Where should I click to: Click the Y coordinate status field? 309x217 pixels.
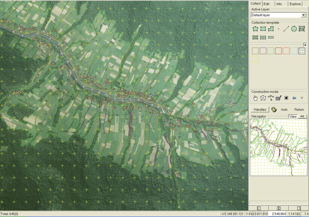tap(256, 214)
